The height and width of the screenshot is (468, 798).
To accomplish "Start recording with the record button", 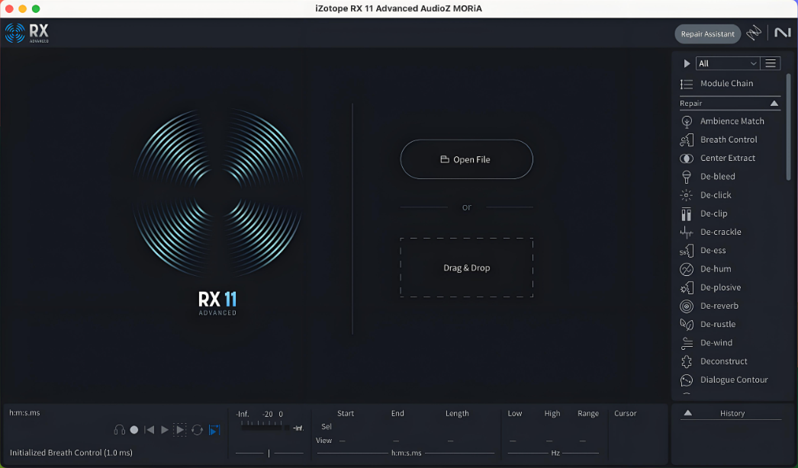I will [x=134, y=430].
